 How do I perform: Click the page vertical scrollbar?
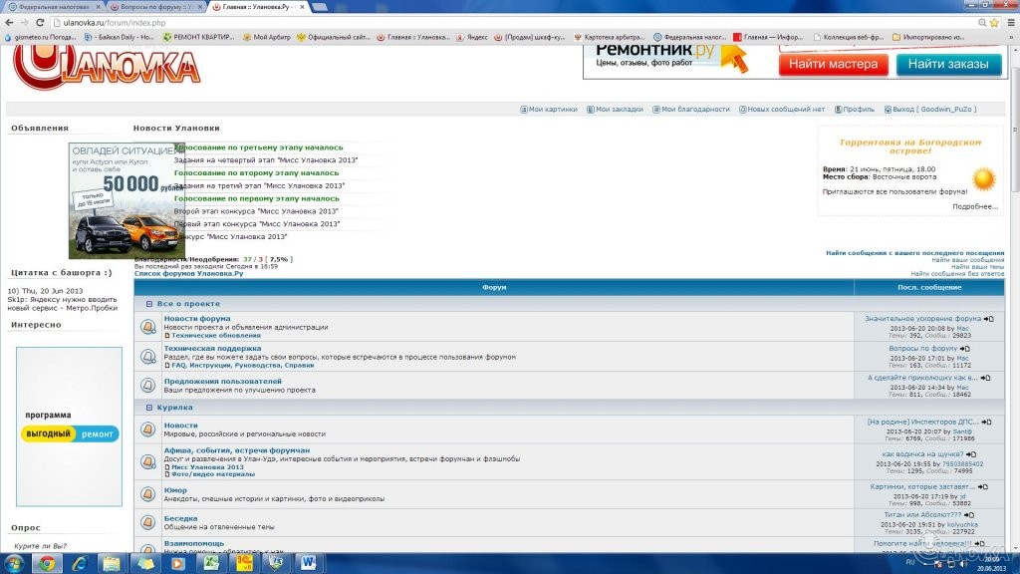click(x=1014, y=299)
